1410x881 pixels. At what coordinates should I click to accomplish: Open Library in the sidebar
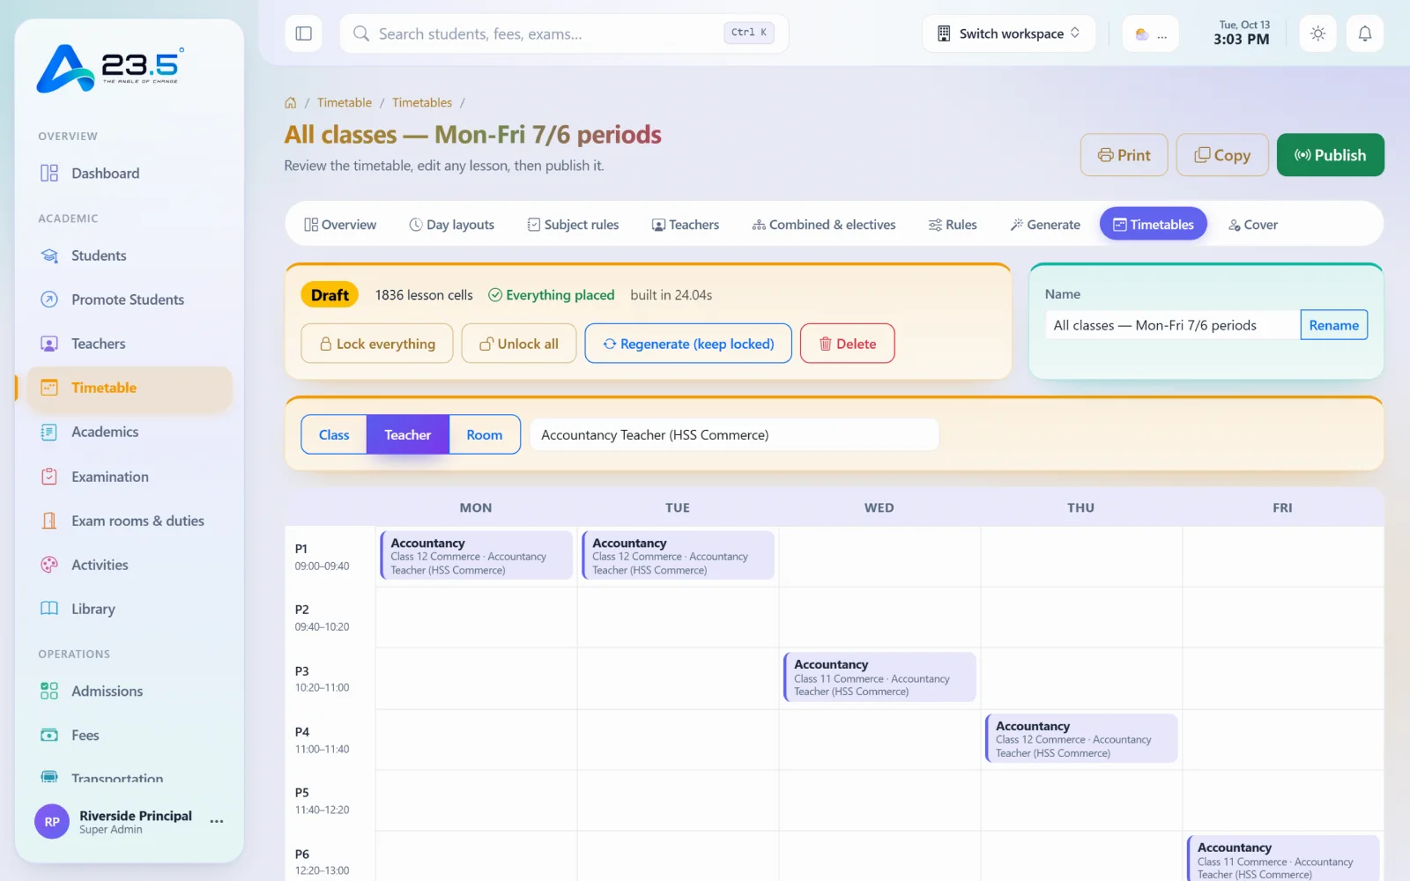pyautogui.click(x=130, y=609)
